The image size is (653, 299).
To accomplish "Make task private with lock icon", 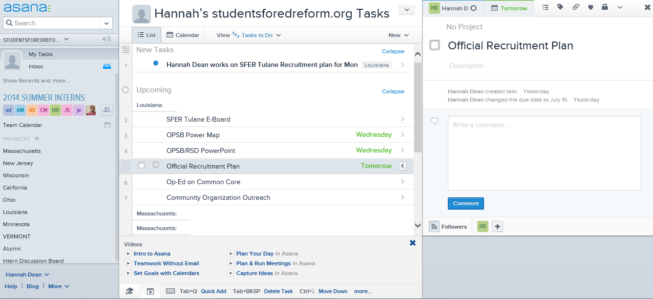I will [x=605, y=7].
